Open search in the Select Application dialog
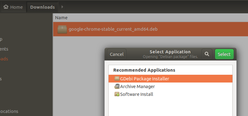 click(x=207, y=54)
